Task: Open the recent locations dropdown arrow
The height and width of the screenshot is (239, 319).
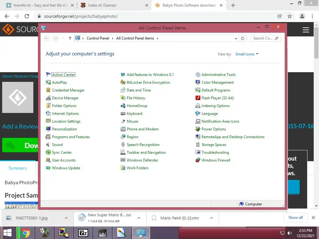Action: pyautogui.click(x=63, y=38)
